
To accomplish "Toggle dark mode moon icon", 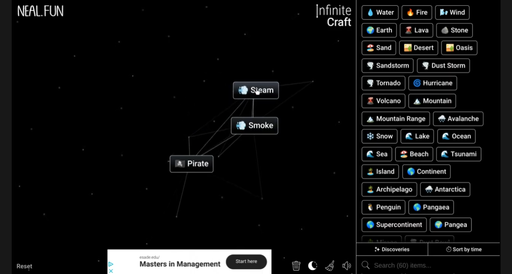I will click(x=313, y=265).
